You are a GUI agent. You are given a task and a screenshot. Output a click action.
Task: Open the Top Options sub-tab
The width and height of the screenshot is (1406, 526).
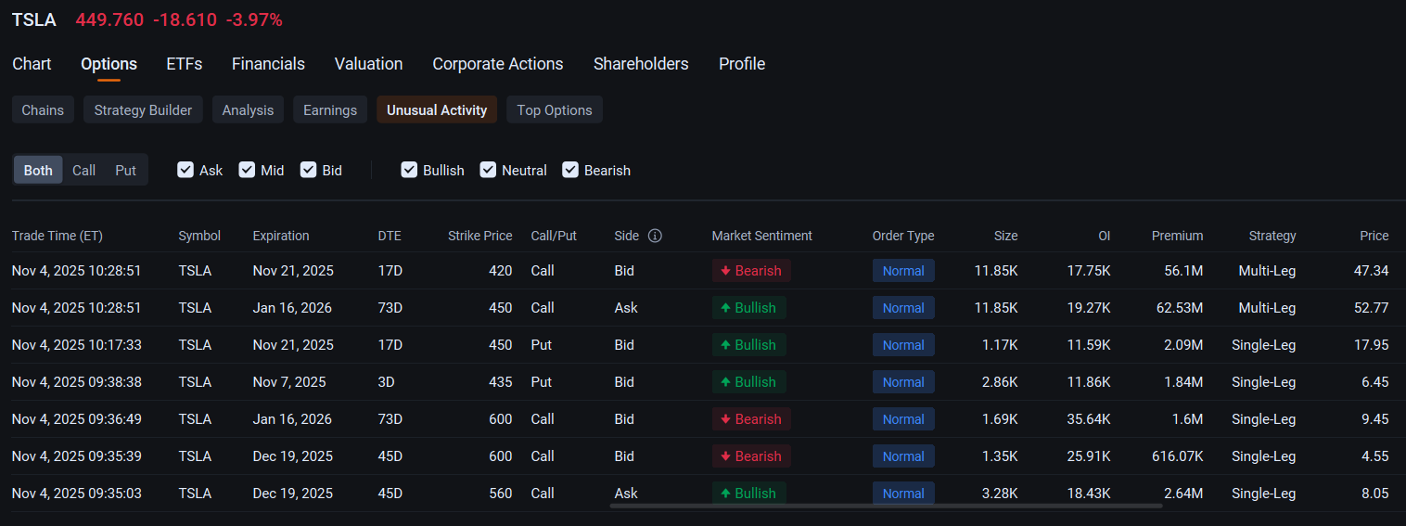coord(555,109)
